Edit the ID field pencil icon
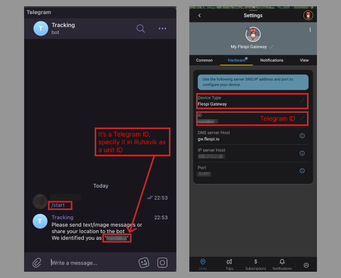 coord(302,119)
